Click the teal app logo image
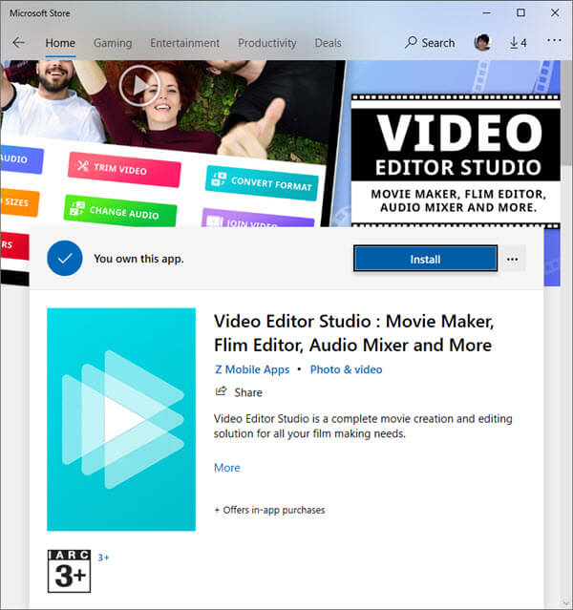 click(x=121, y=419)
